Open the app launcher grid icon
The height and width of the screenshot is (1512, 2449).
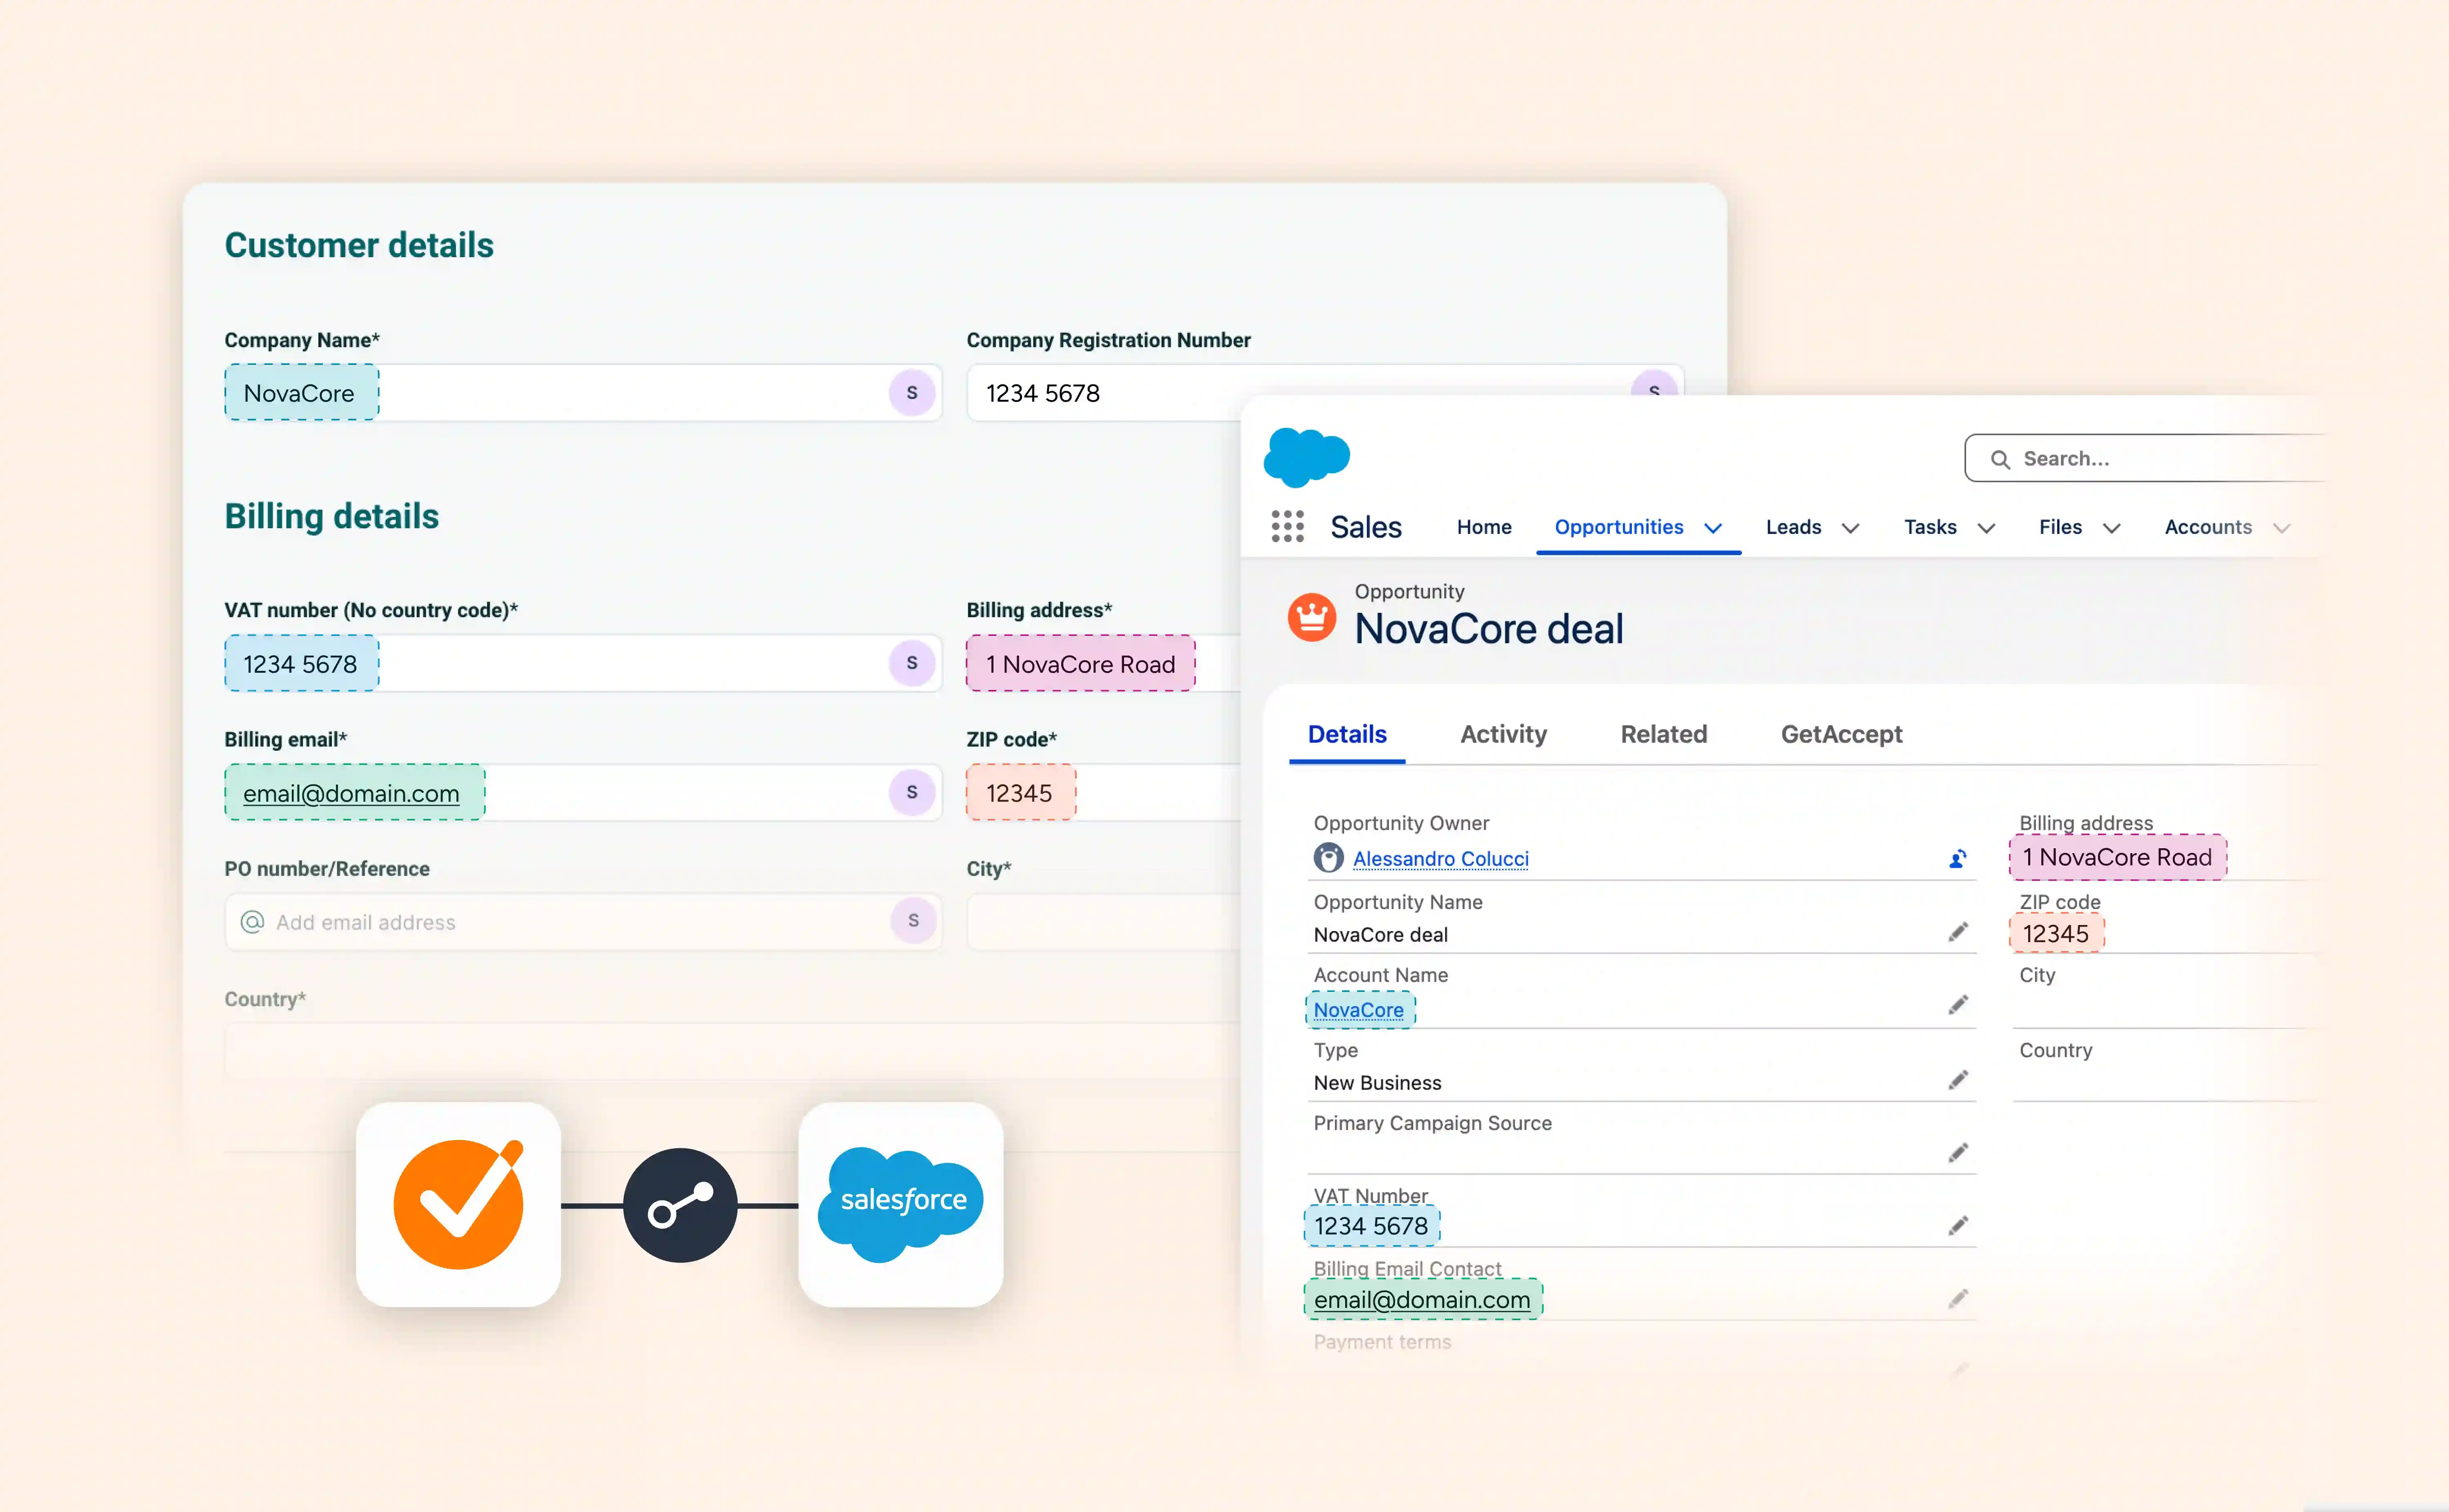click(x=1287, y=526)
